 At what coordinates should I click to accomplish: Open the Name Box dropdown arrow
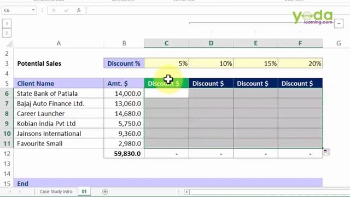(33, 10)
